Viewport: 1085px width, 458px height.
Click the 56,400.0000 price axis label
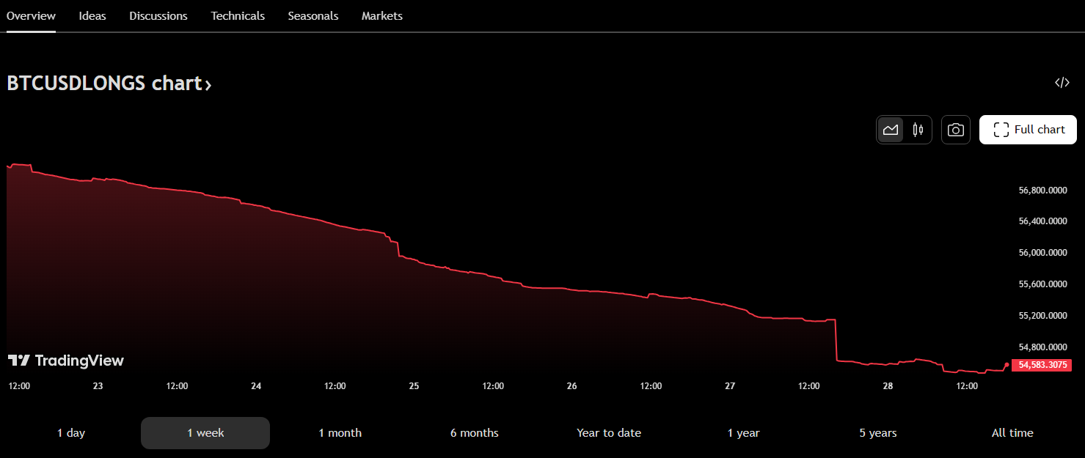1042,221
